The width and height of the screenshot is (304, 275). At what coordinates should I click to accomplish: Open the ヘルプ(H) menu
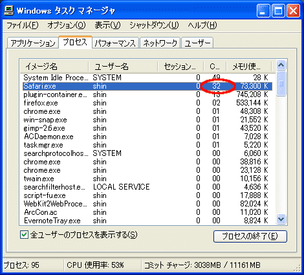pyautogui.click(x=202, y=25)
